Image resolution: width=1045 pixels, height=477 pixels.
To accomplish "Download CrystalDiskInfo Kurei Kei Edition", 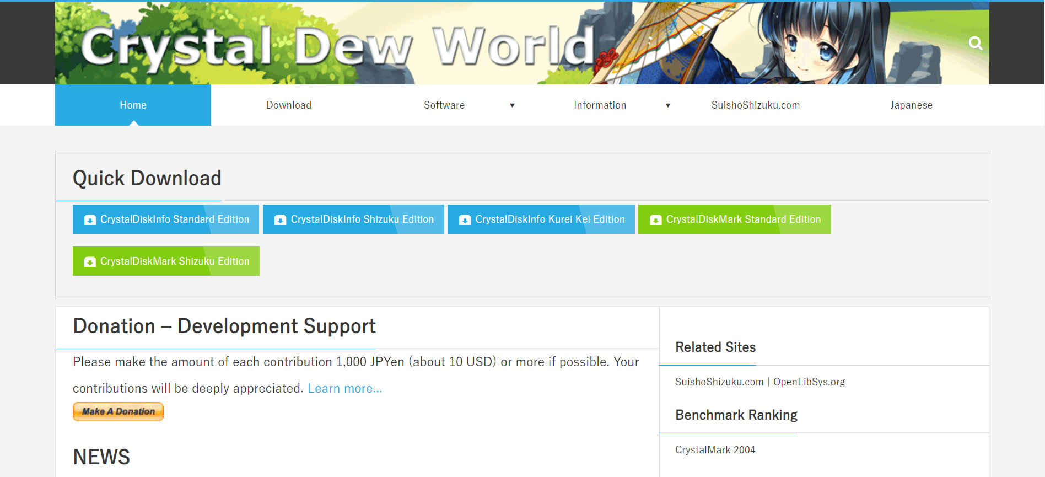I will [541, 219].
